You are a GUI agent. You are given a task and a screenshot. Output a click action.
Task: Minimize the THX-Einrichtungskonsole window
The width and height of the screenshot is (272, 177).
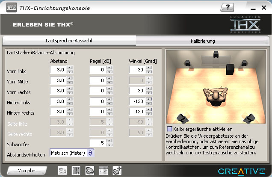coord(253,8)
